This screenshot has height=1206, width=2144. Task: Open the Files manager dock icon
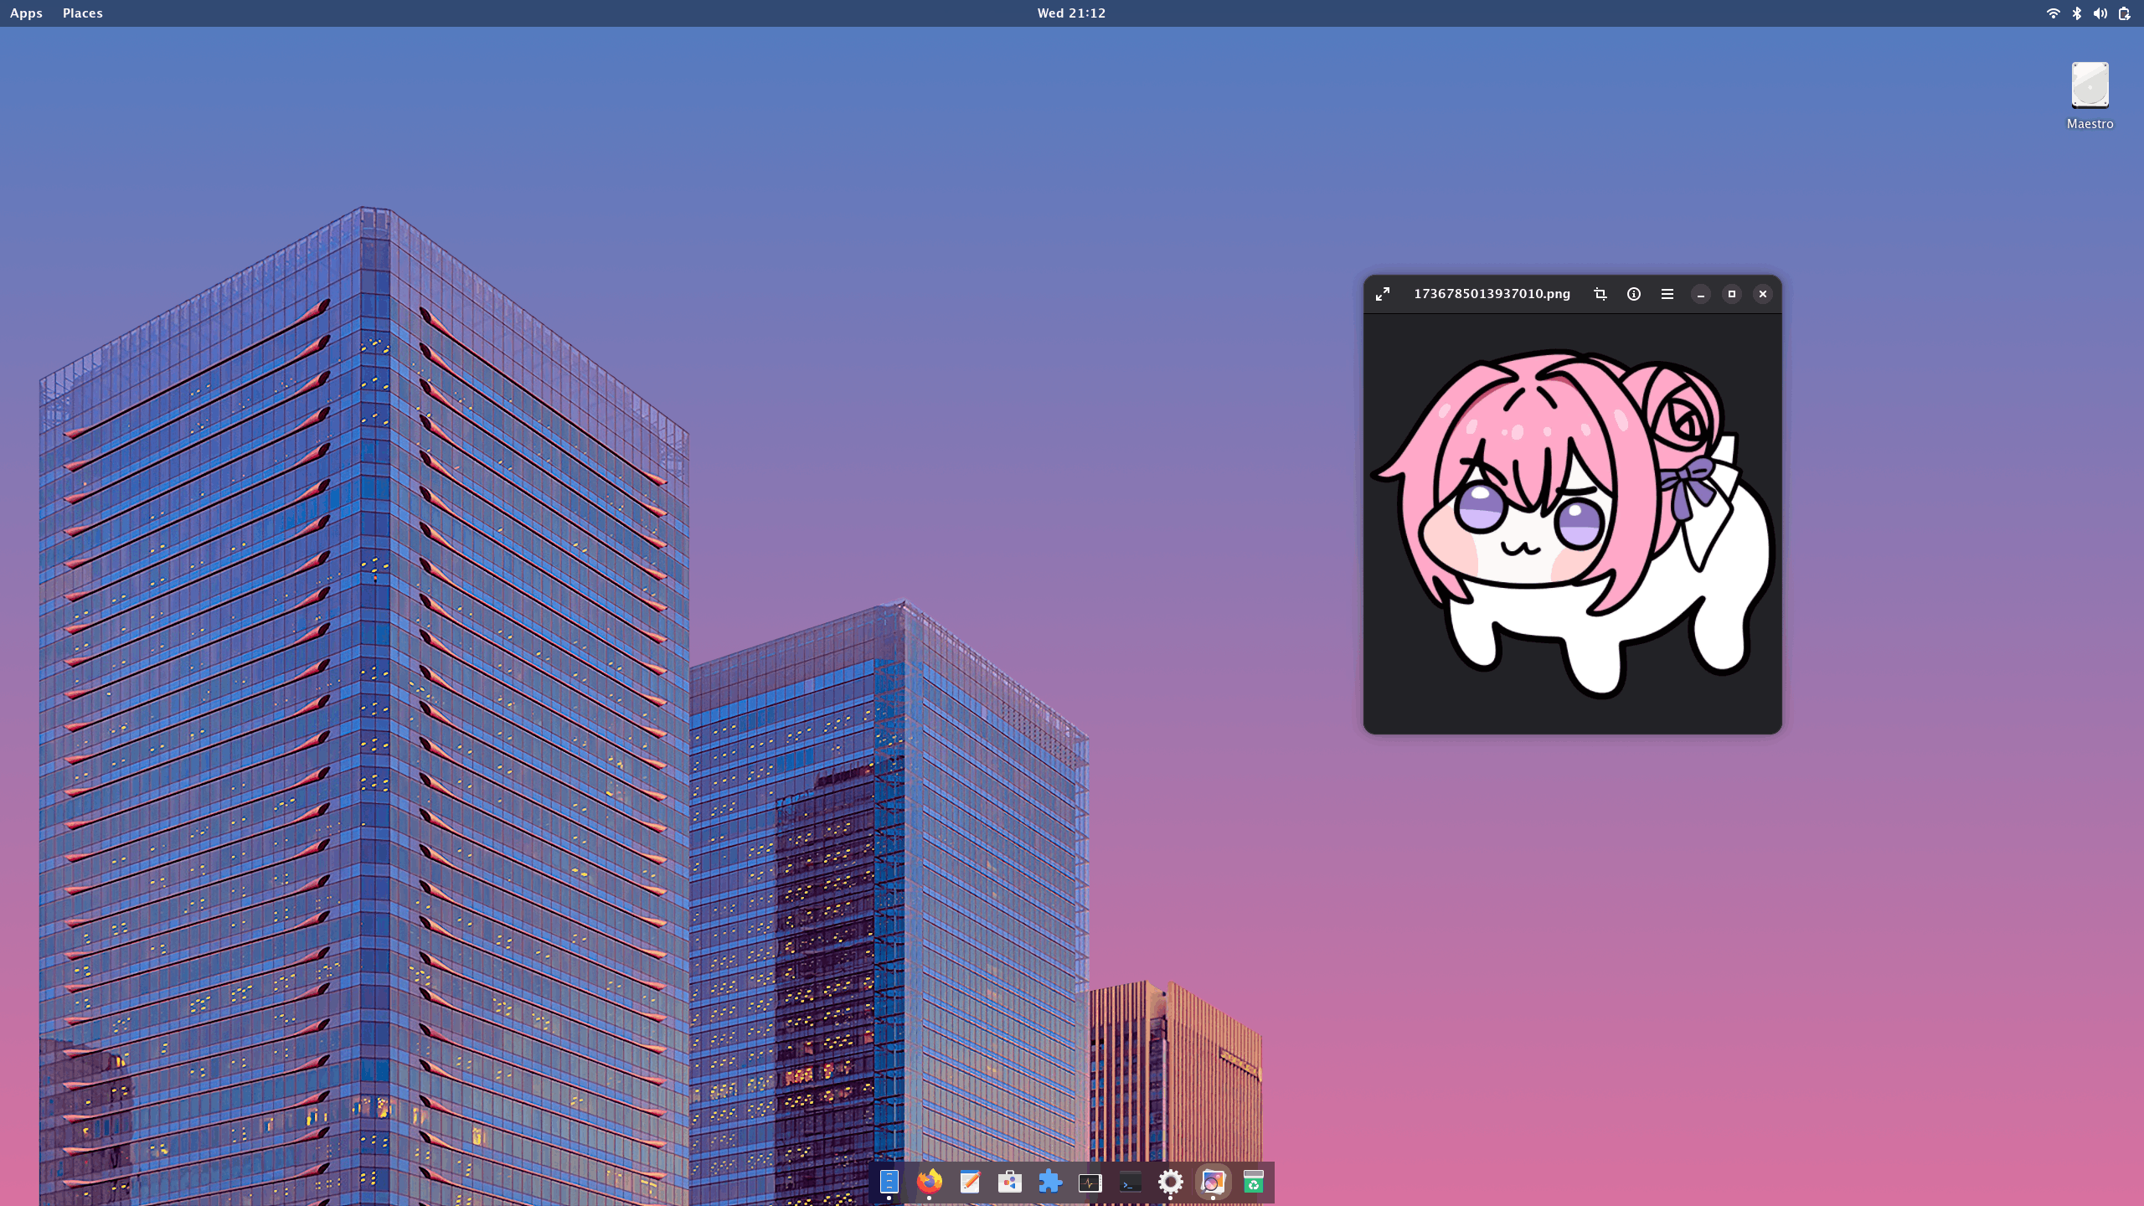(889, 1182)
